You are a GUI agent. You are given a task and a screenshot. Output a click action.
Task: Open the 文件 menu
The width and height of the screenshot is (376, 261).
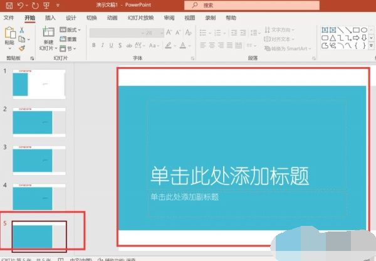[x=9, y=18]
